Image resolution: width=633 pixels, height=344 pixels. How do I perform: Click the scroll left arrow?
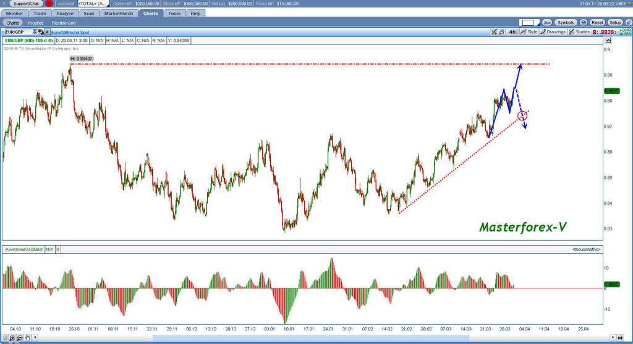35,338
